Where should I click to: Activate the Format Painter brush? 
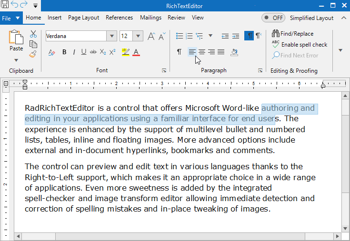click(x=33, y=54)
